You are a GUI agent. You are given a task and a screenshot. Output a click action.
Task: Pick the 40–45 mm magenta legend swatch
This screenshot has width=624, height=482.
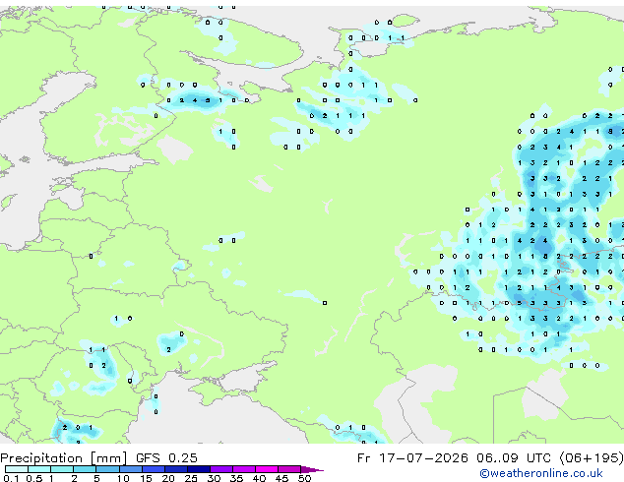(267, 469)
